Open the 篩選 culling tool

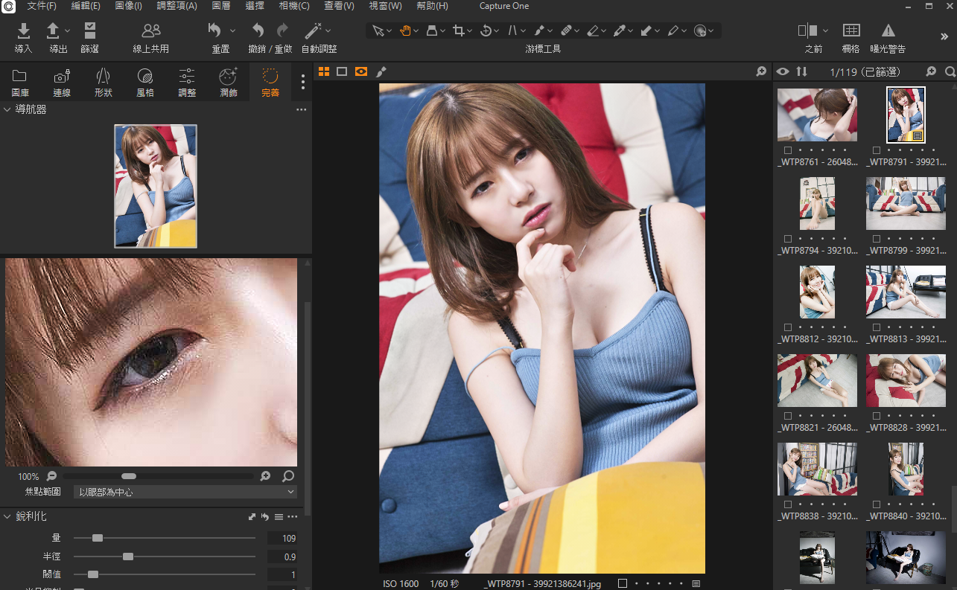[90, 31]
